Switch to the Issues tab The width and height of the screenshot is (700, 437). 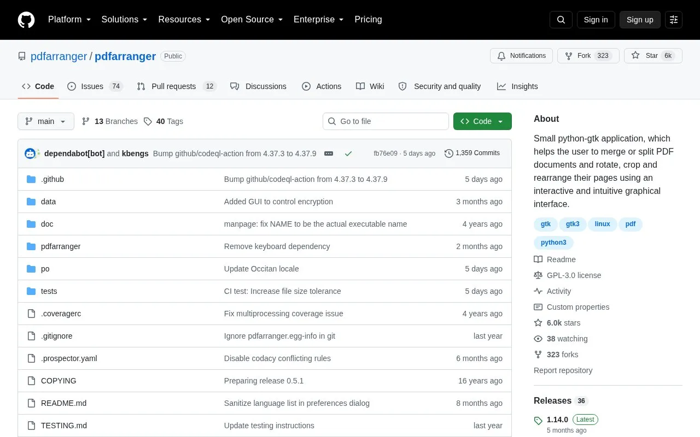tap(95, 86)
